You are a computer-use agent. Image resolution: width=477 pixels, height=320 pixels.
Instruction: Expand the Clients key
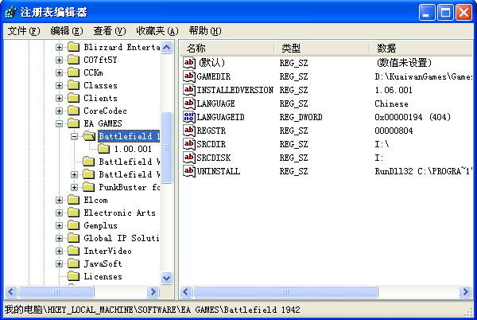pos(60,99)
